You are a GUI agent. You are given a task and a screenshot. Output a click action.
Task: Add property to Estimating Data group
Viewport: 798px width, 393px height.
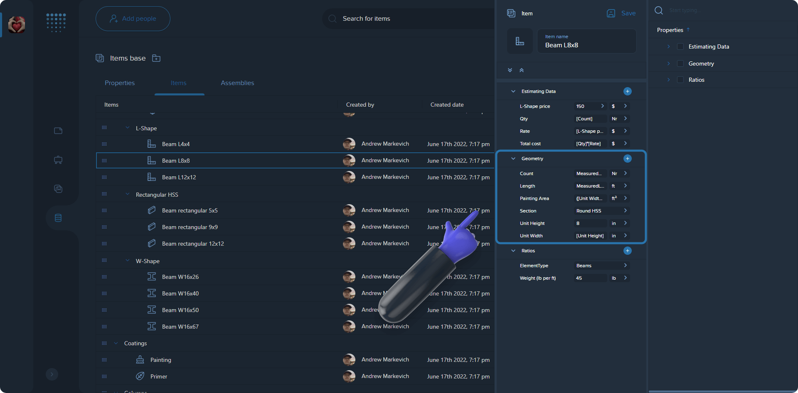coord(628,91)
